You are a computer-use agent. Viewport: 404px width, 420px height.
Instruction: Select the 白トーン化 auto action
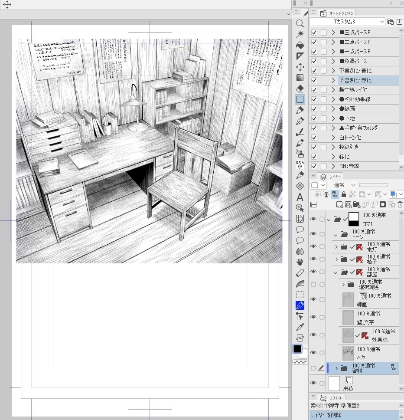click(350, 138)
